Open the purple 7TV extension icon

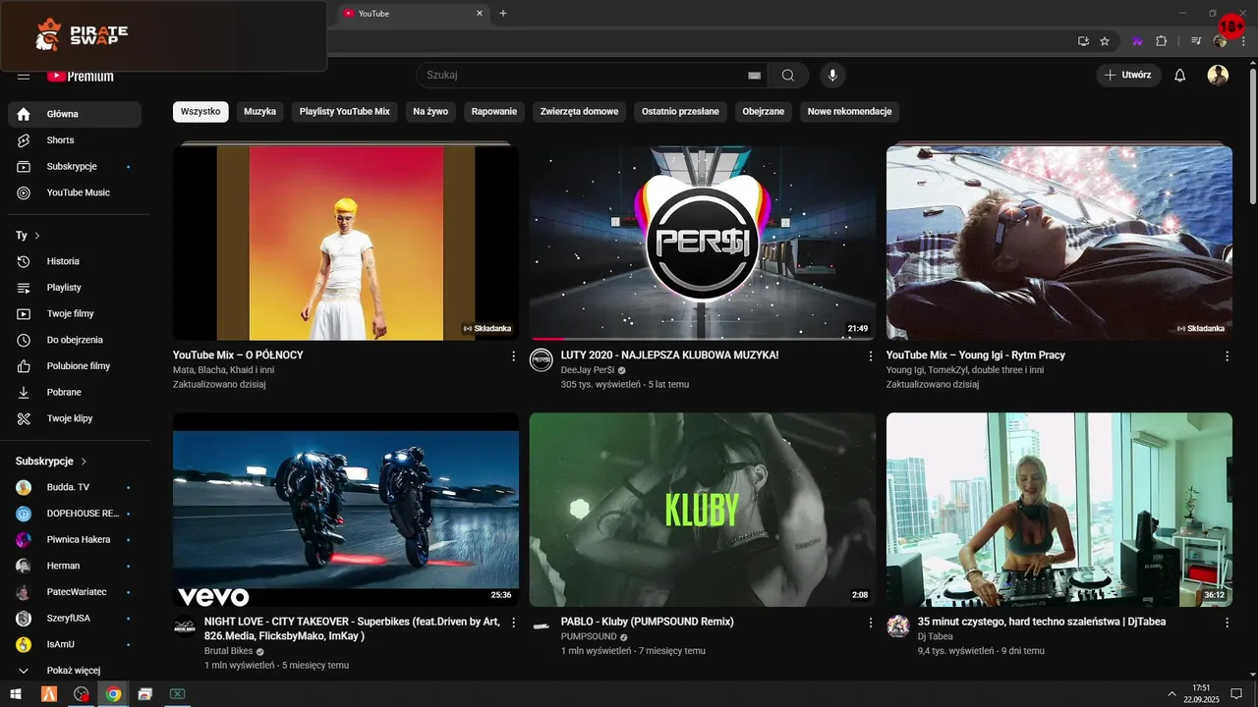tap(1138, 41)
